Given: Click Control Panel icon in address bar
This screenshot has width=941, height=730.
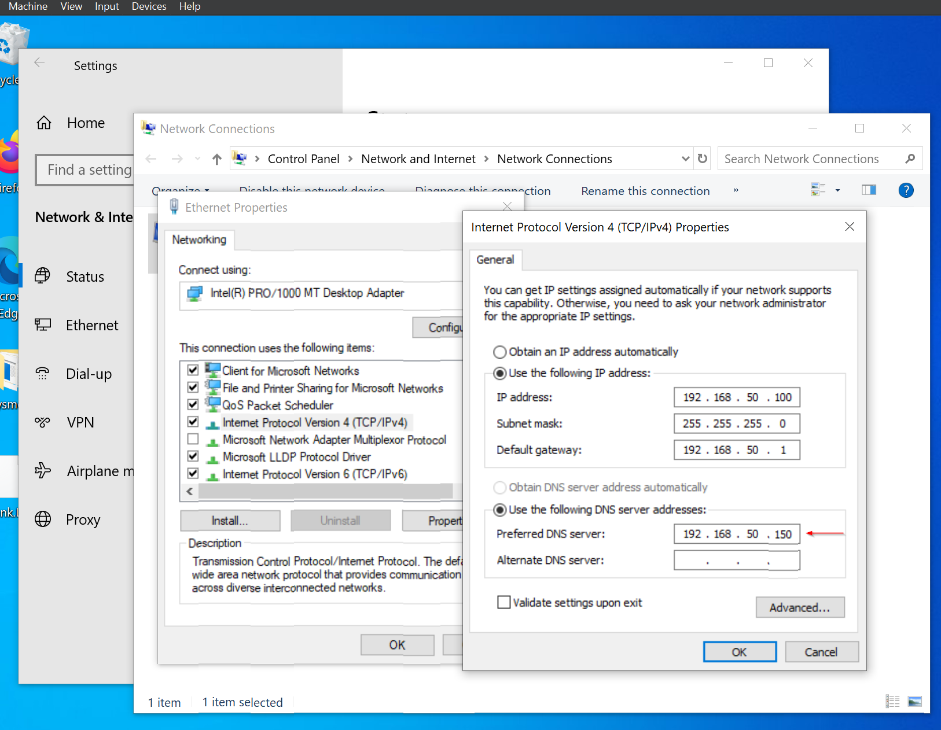Looking at the screenshot, I should (239, 158).
